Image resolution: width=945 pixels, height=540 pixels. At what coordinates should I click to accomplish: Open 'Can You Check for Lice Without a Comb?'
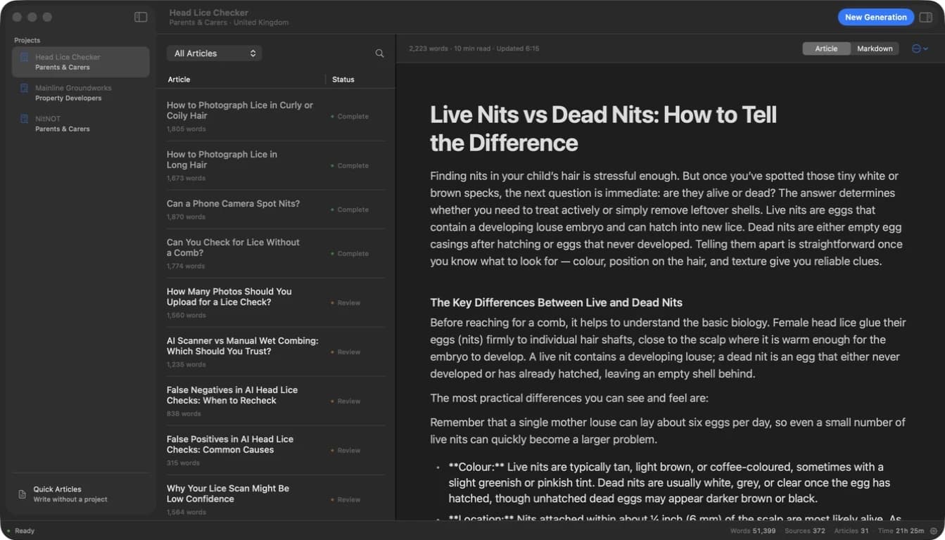coord(276,254)
